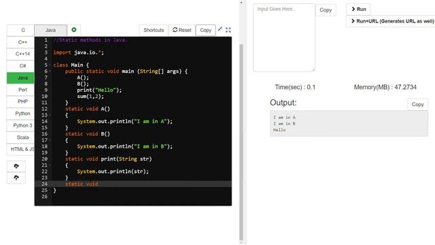This screenshot has height=245, width=435.
Task: Toggle editor theme with the wand icon
Action: [220, 29]
